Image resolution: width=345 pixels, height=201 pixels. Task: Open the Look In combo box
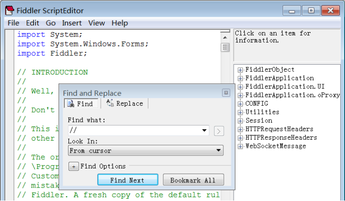click(146, 150)
